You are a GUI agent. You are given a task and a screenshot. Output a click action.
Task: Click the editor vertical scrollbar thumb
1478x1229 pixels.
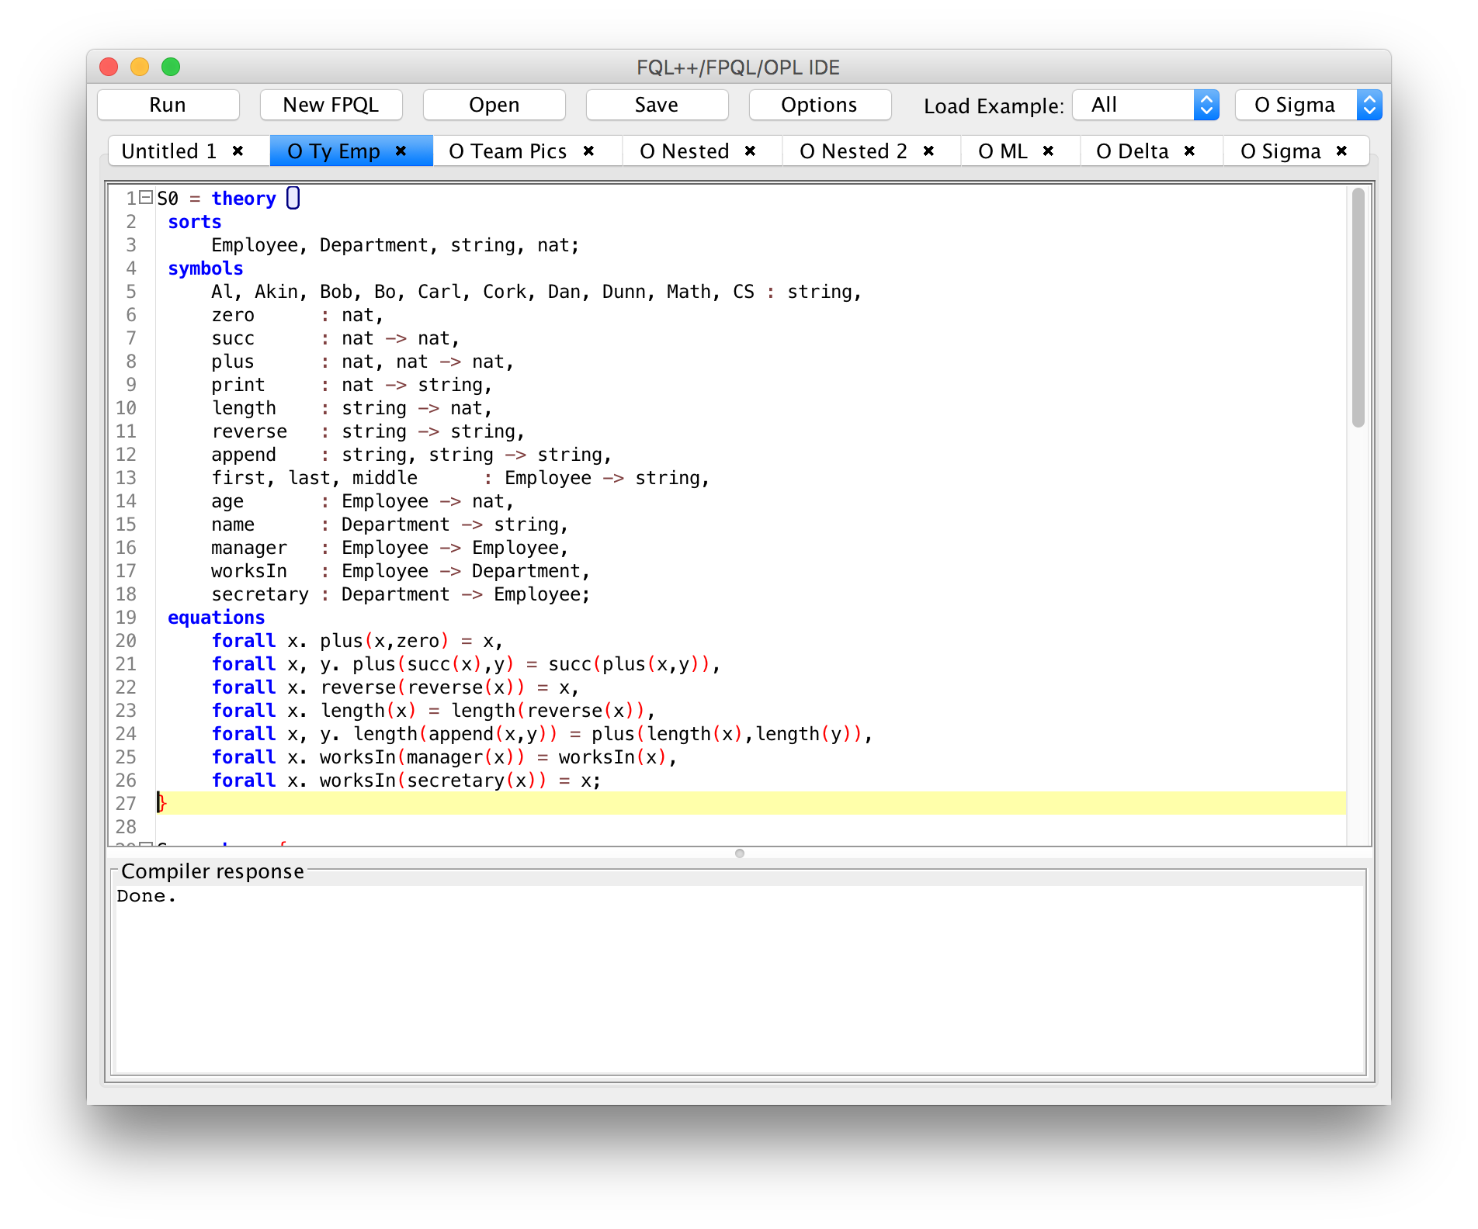(1358, 306)
